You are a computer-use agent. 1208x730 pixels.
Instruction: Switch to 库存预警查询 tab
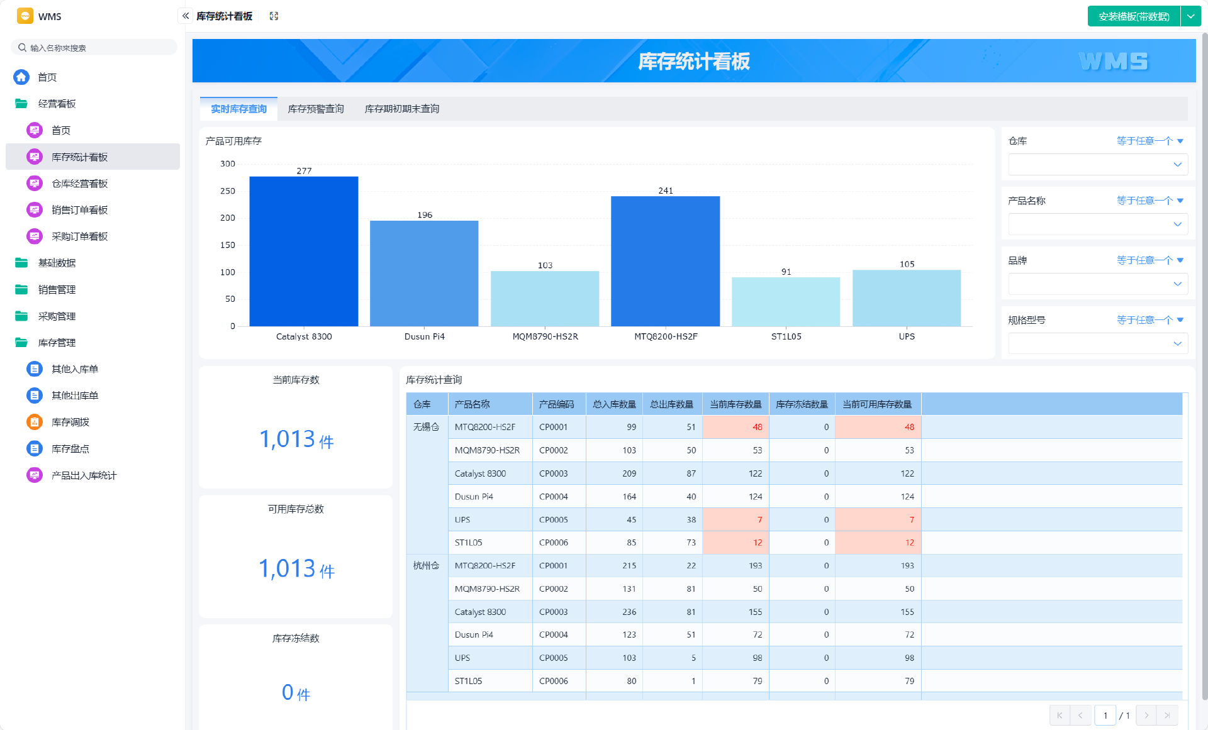[x=316, y=109]
